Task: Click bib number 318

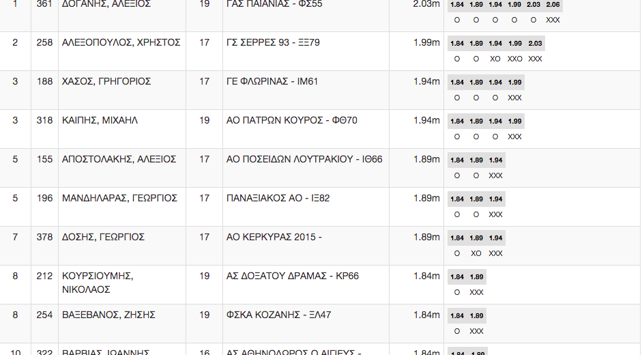Action: click(44, 121)
